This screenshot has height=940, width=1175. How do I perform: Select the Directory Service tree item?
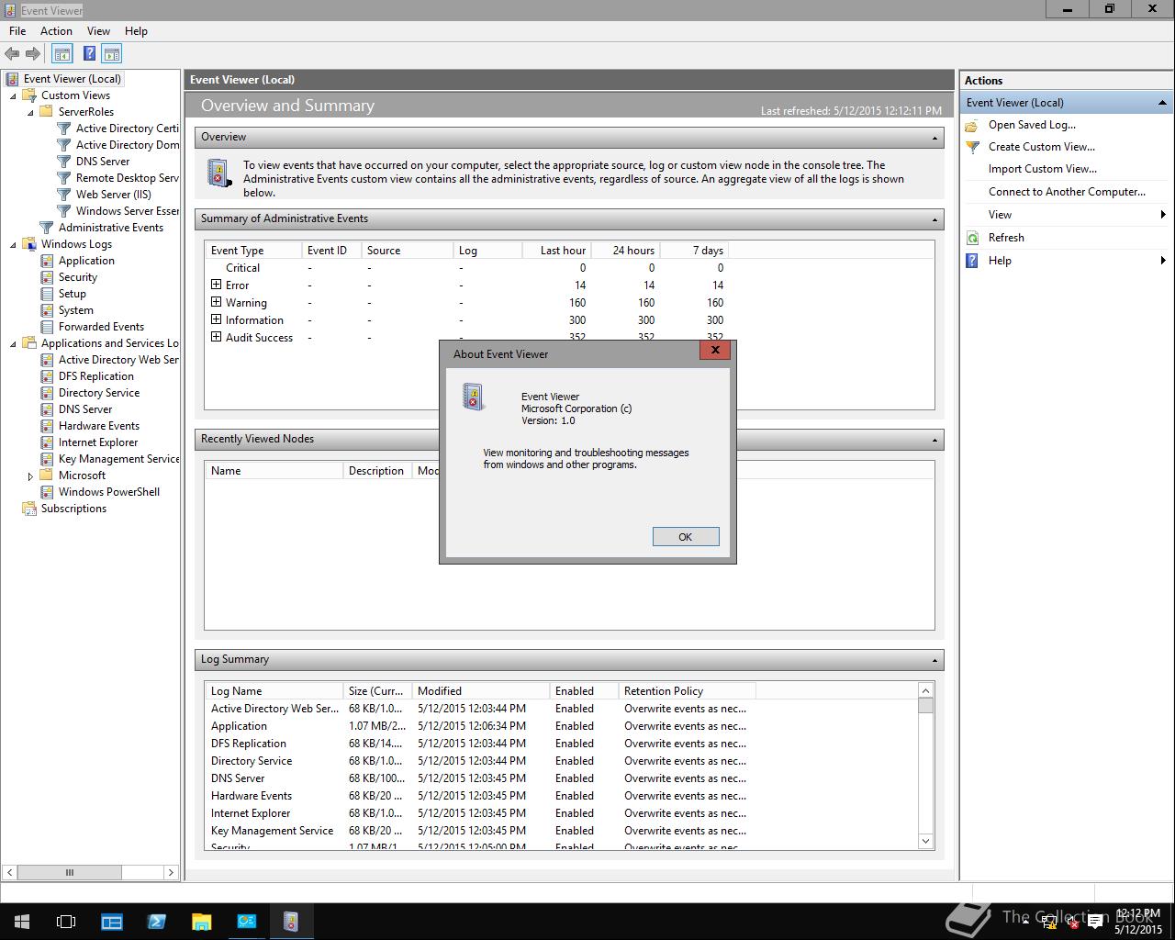tap(99, 393)
